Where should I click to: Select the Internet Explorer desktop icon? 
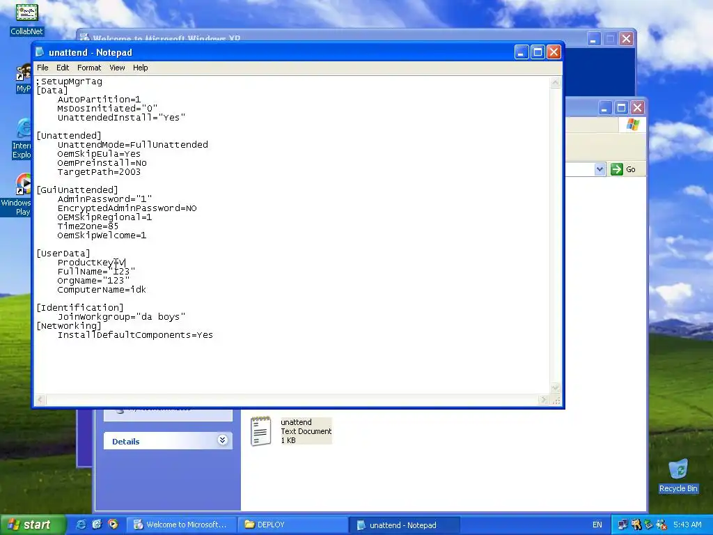click(23, 139)
